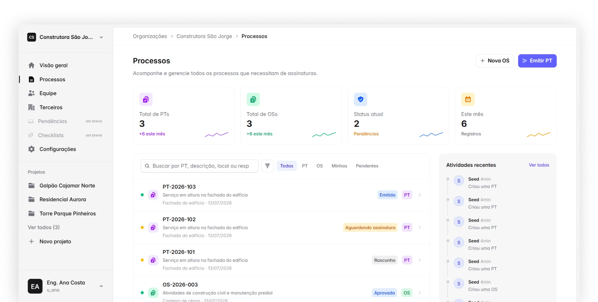Open PT-2026-102 row chevron arrow

420,228
